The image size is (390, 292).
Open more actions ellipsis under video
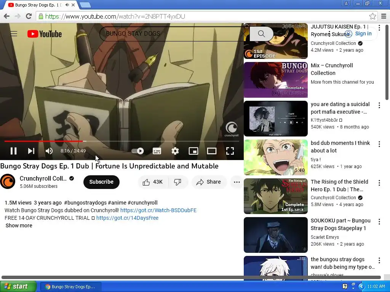237,182
